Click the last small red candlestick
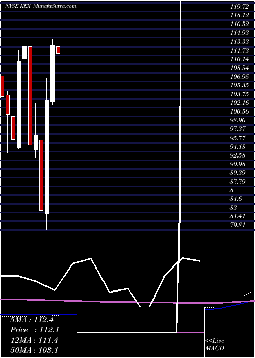The image size is (255, 358). point(58,50)
